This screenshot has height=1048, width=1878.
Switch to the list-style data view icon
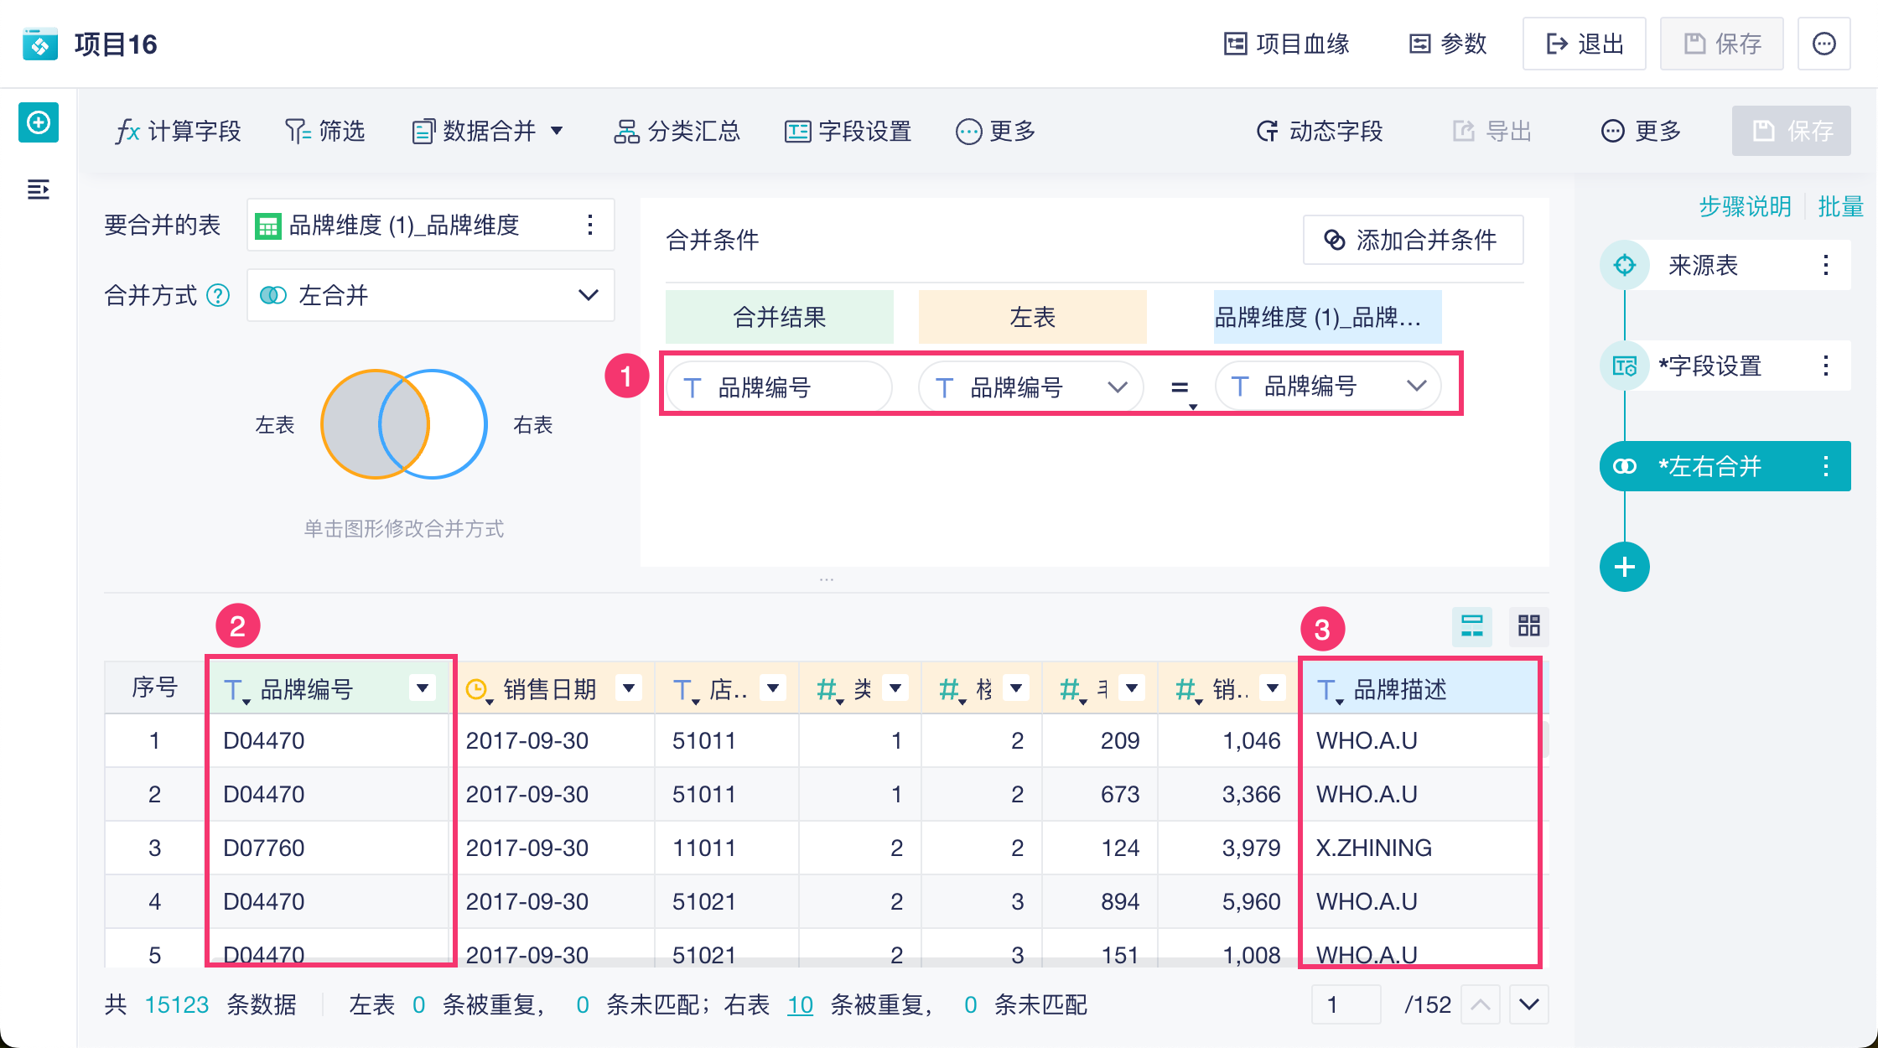click(1472, 625)
